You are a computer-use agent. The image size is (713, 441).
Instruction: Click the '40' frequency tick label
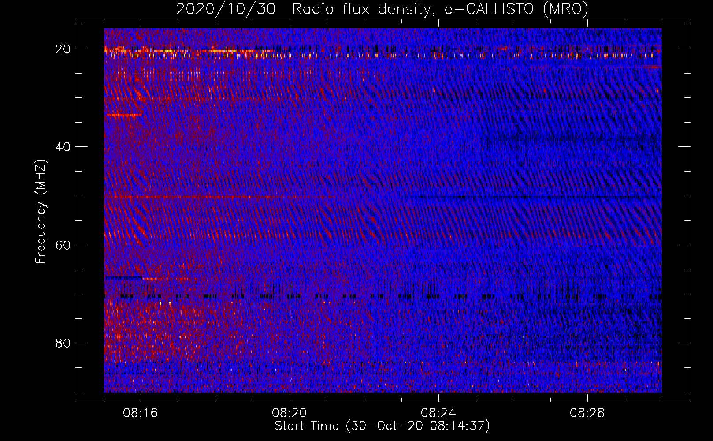point(63,147)
